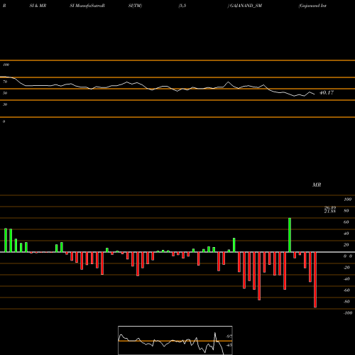Open the mini overview chart thumbnail
The width and height of the screenshot is (355, 355).
click(x=175, y=340)
